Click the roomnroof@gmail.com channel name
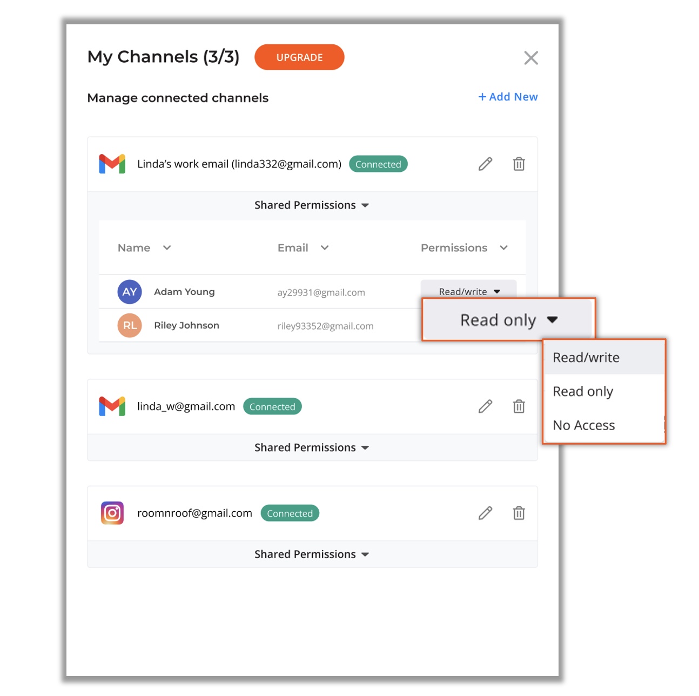This screenshot has width=699, height=696. coord(194,513)
